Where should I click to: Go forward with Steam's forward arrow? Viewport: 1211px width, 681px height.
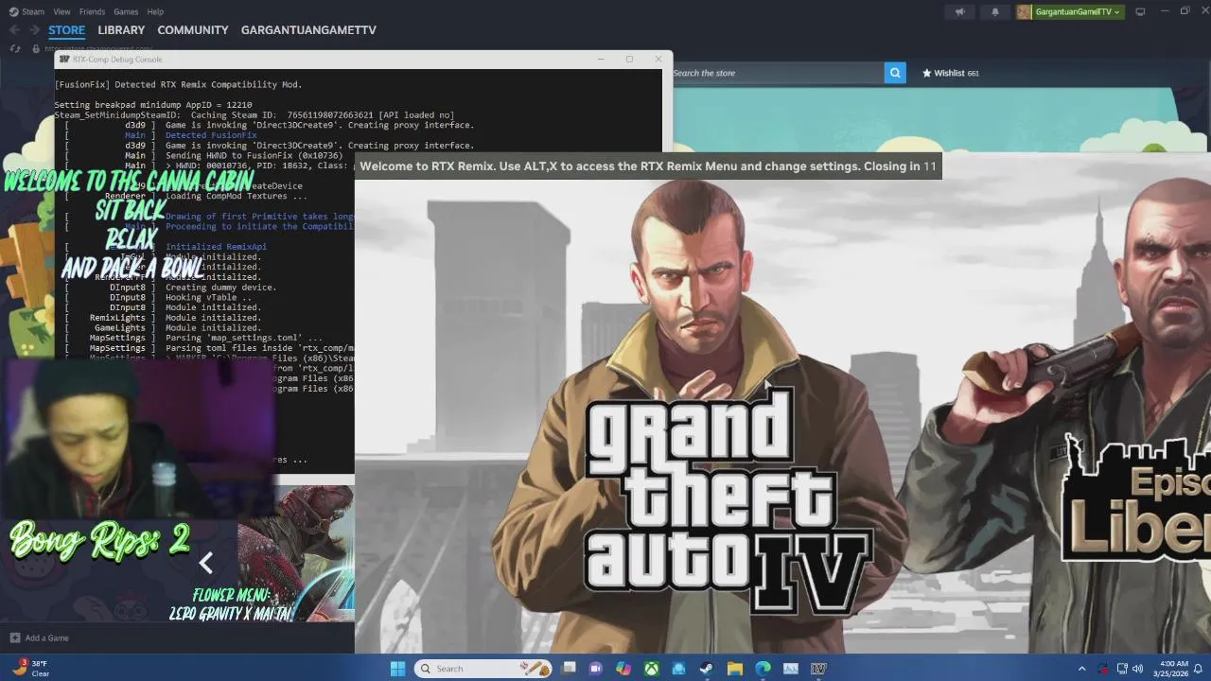[34, 30]
